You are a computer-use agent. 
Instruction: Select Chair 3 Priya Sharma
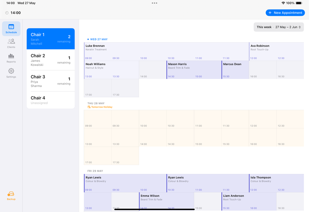click(x=51, y=81)
